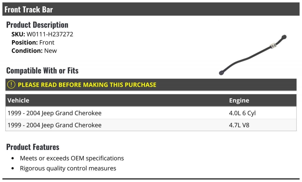Select the 4.0L 6 Cyl Grand Cherokee row
The image size is (302, 182).
click(x=151, y=113)
